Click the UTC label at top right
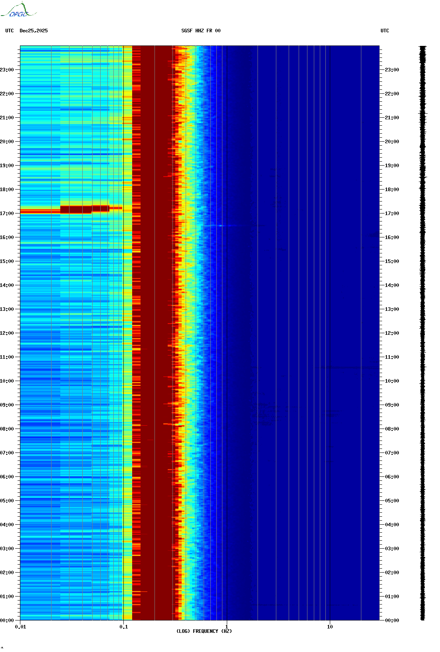 click(385, 31)
